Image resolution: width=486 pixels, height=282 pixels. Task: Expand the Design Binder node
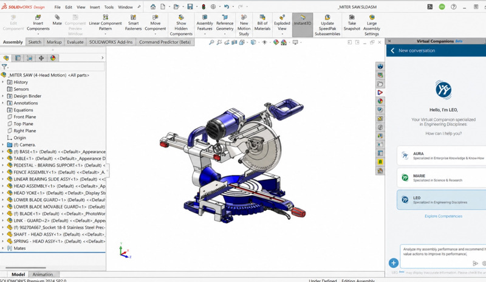pyautogui.click(x=3, y=96)
